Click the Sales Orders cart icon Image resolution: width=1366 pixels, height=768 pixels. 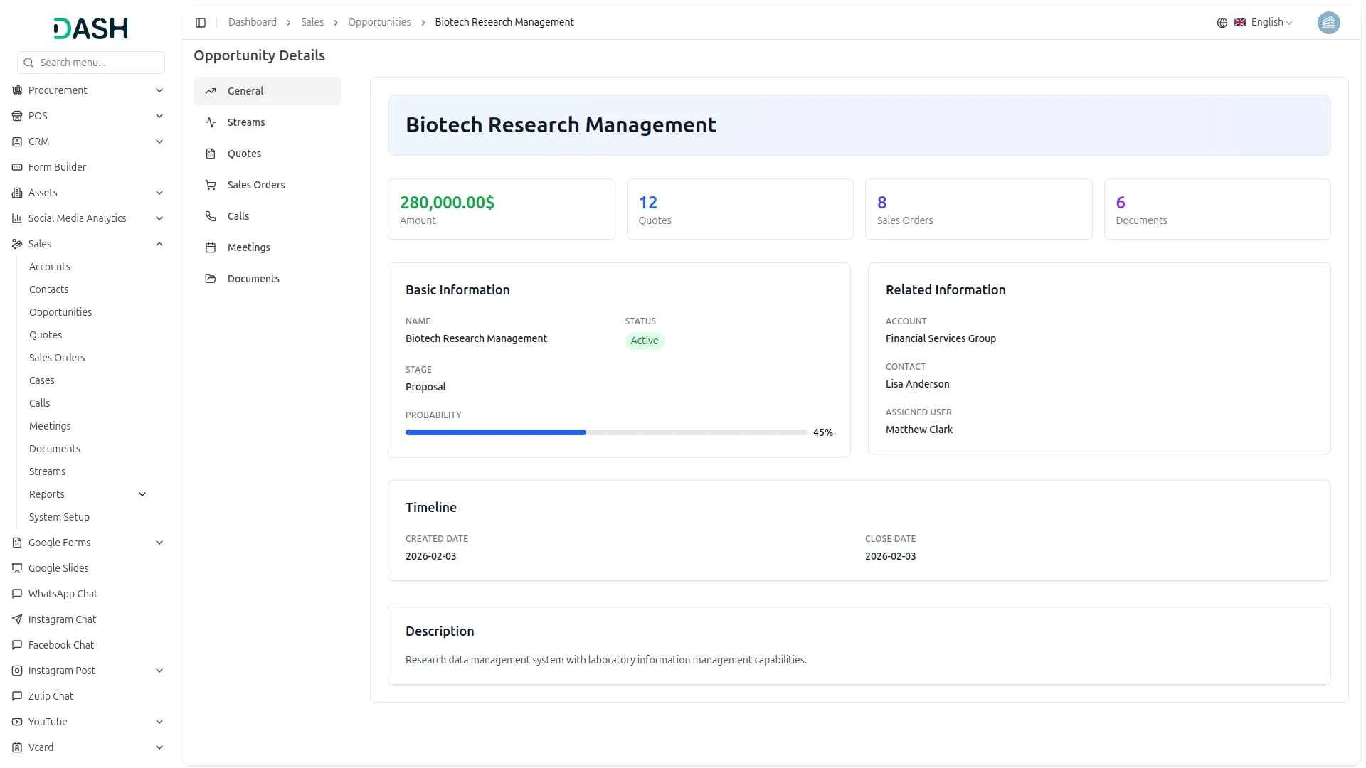point(211,185)
